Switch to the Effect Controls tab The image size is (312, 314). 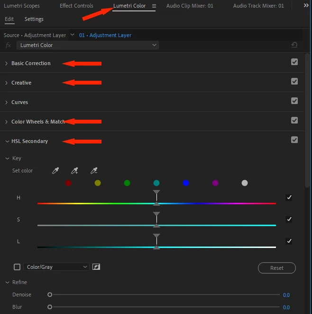pyautogui.click(x=76, y=6)
